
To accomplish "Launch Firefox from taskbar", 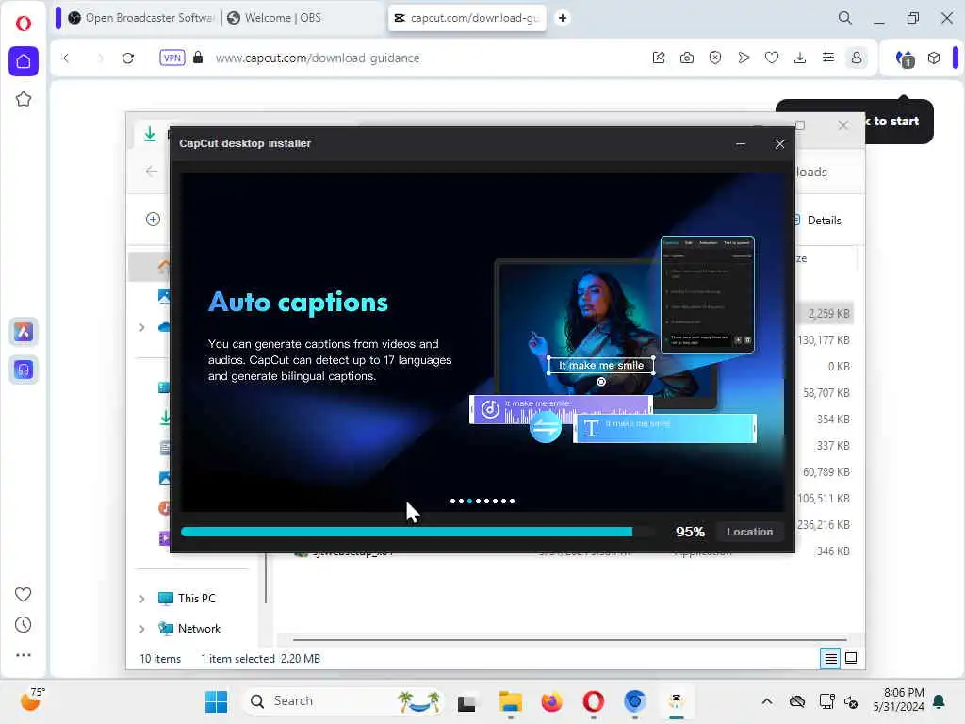I will coord(552,701).
